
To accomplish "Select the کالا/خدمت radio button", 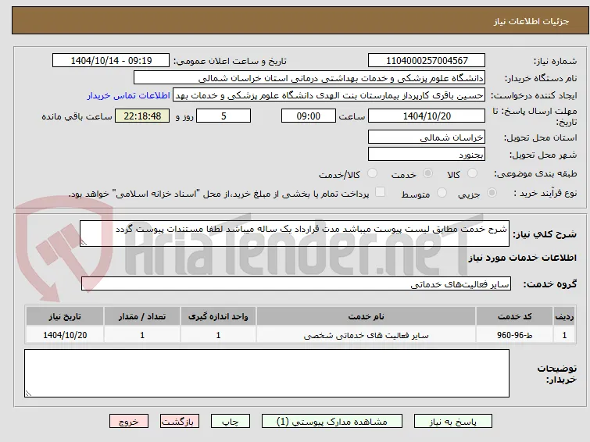I will (x=372, y=173).
